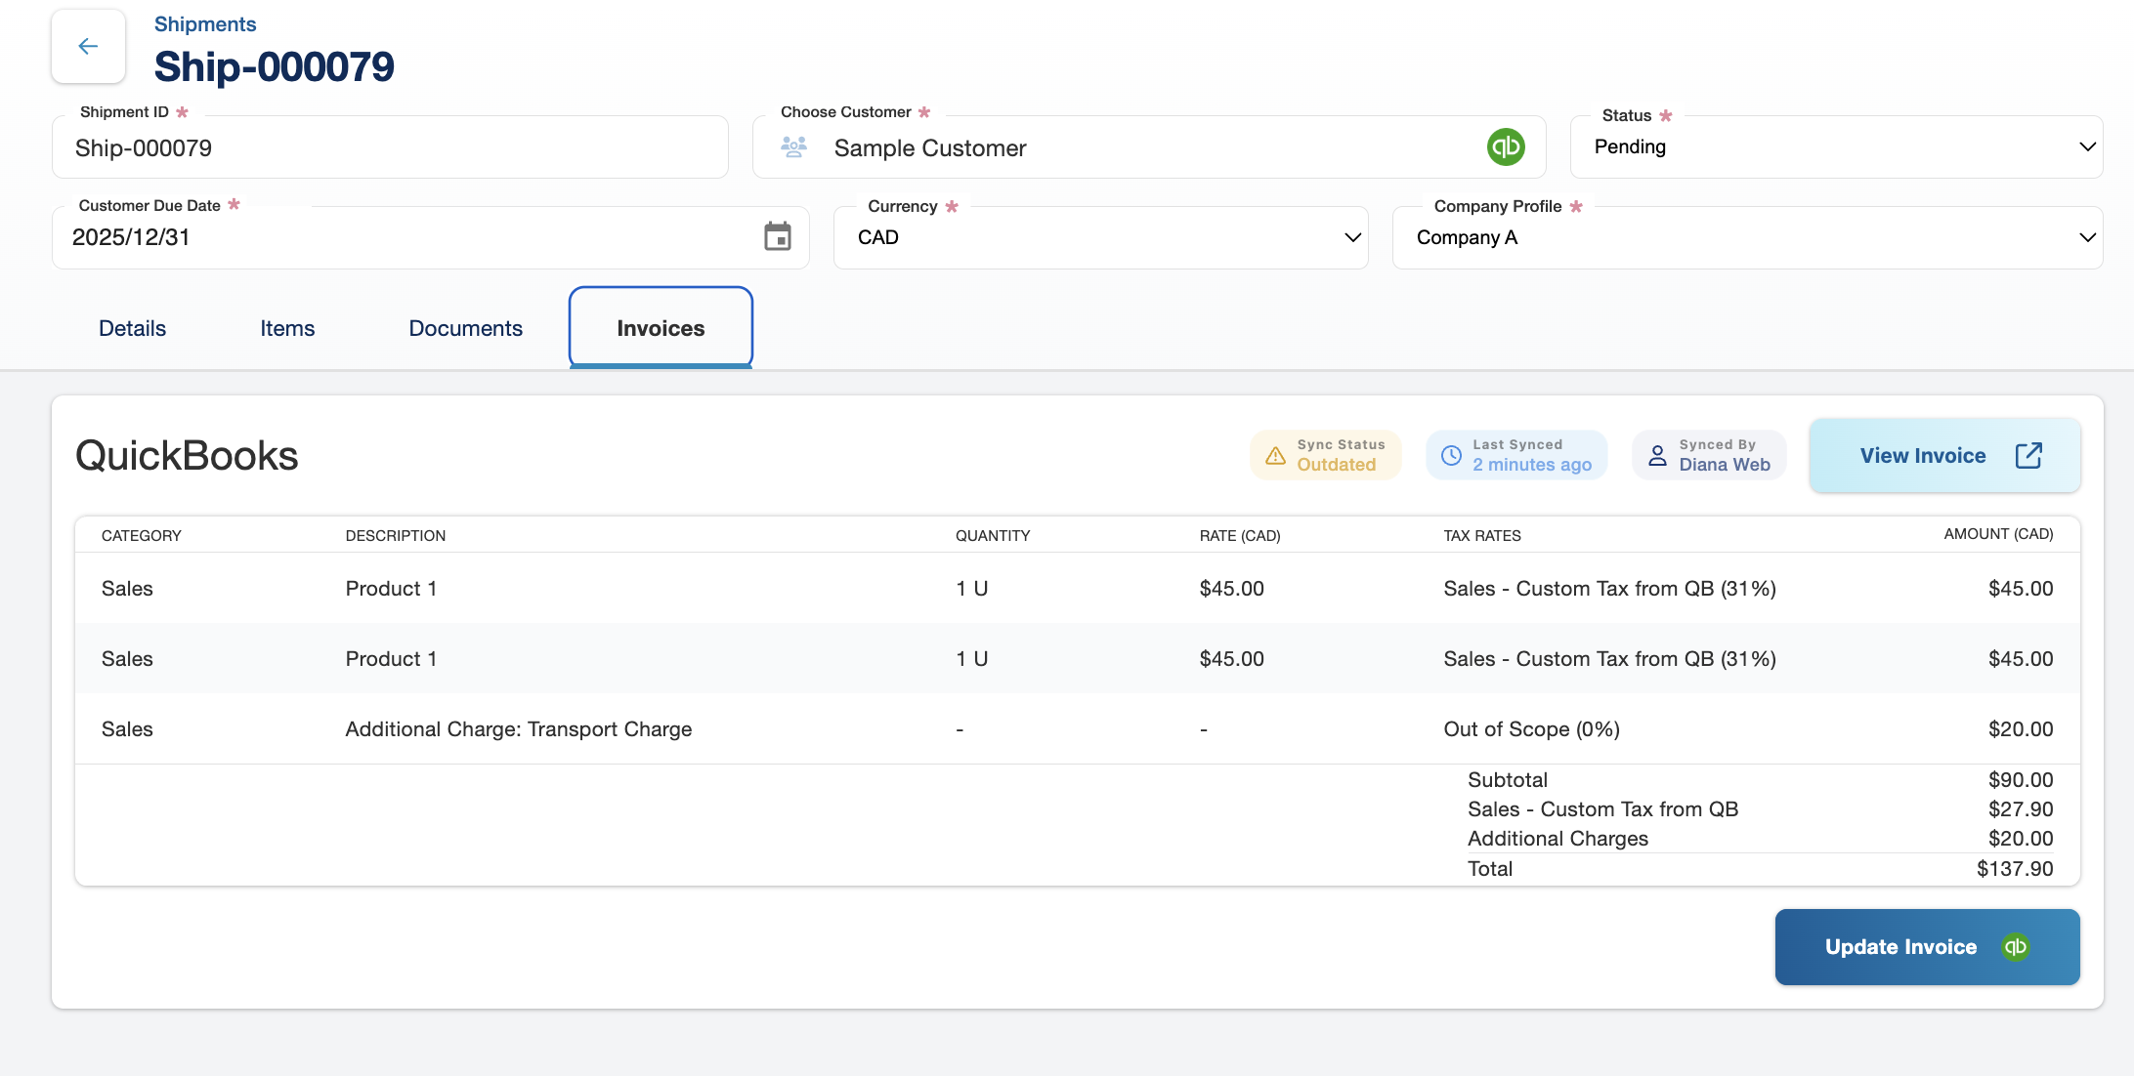Expand the Status dropdown
Image resolution: width=2134 pixels, height=1076 pixels.
[2087, 147]
